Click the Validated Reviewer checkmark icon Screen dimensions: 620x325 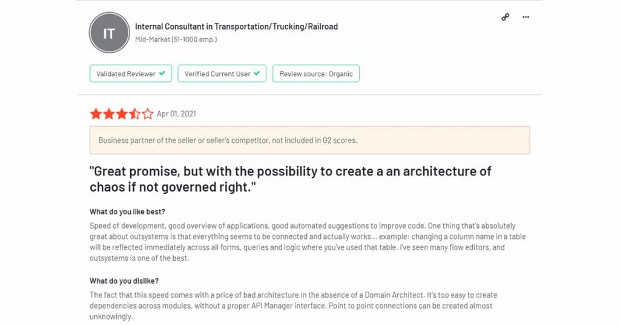pos(162,73)
